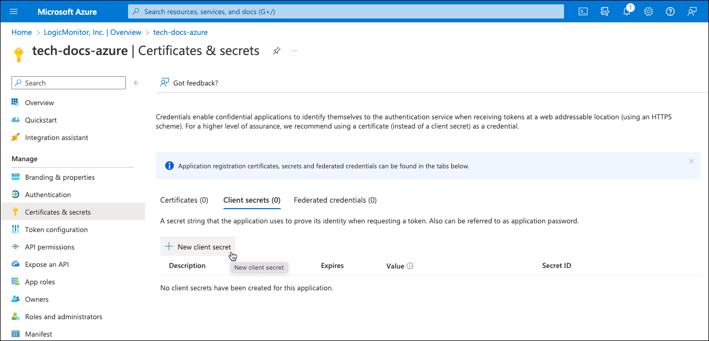Open the portal hamburger menu
The width and height of the screenshot is (709, 341).
[x=14, y=11]
